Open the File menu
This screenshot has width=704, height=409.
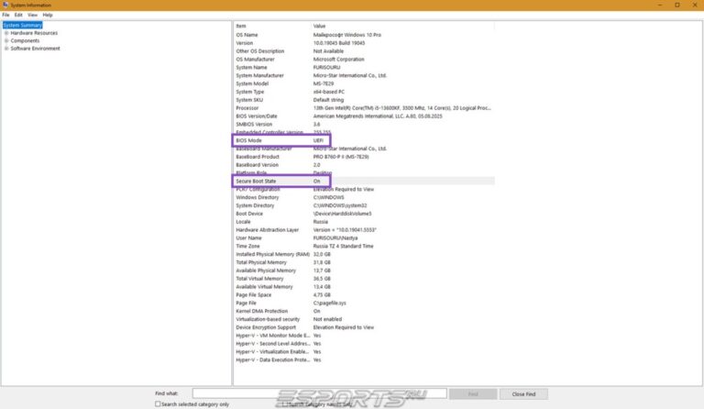(x=5, y=15)
